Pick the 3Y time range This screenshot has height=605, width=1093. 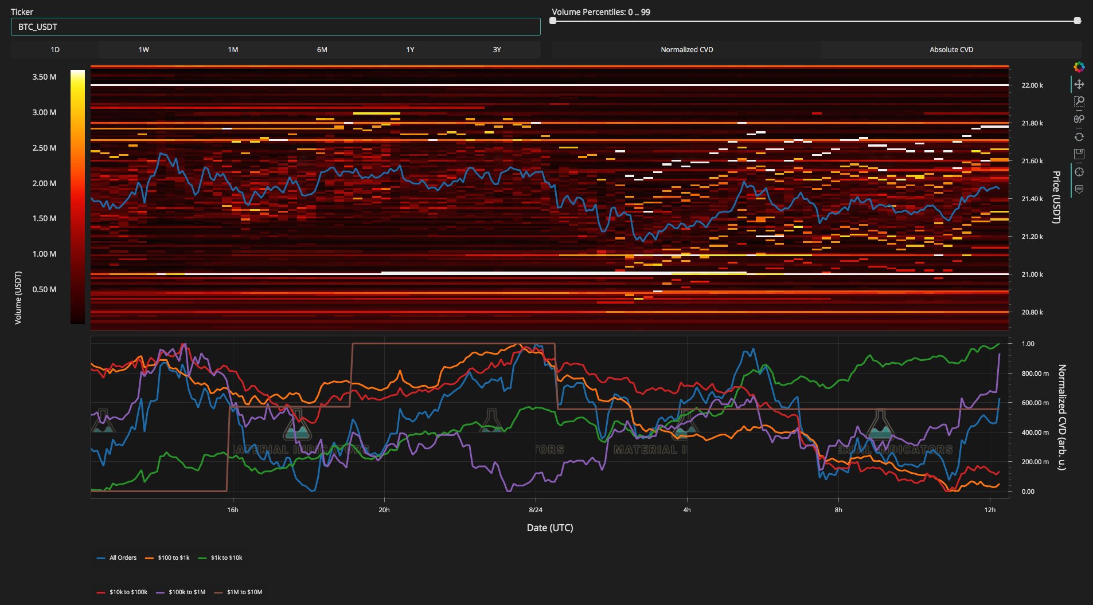497,50
